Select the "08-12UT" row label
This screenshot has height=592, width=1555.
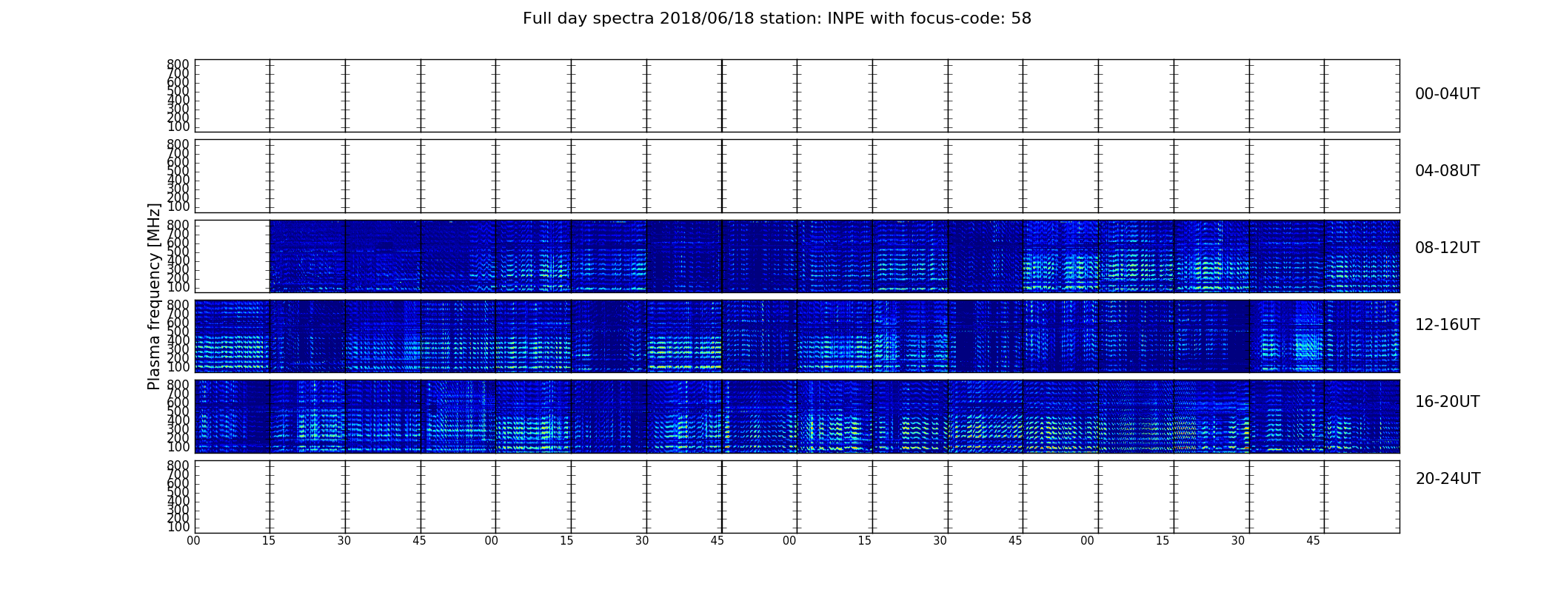point(1447,248)
